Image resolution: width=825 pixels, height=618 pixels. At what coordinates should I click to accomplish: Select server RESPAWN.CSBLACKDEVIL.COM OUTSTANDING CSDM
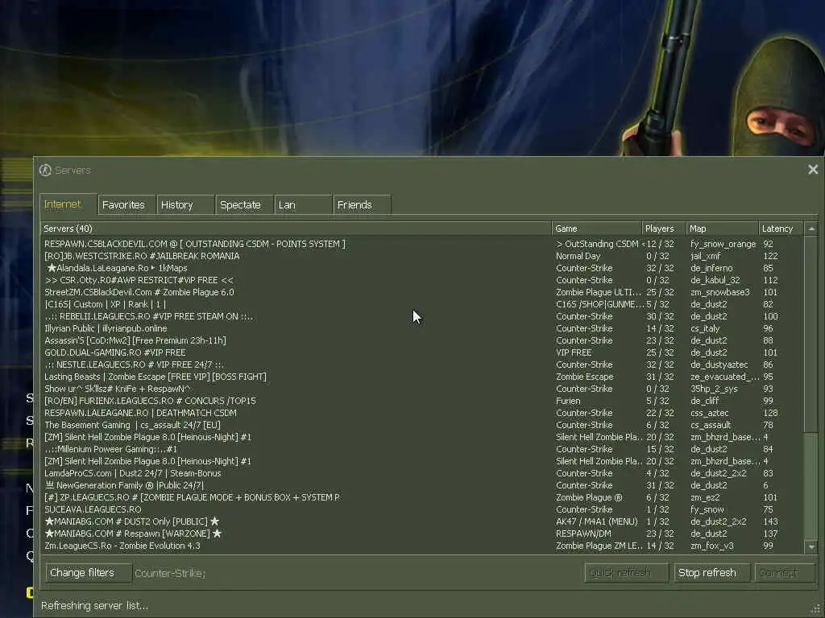pos(424,244)
